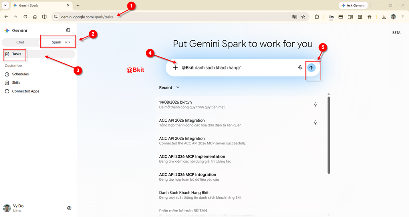The image size is (409, 217).
Task: Activate the microphone voice input
Action: 300,68
